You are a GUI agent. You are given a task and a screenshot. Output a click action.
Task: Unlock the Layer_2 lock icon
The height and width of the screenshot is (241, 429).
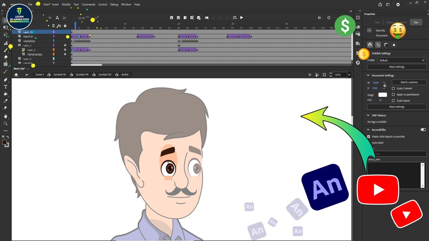(65, 45)
